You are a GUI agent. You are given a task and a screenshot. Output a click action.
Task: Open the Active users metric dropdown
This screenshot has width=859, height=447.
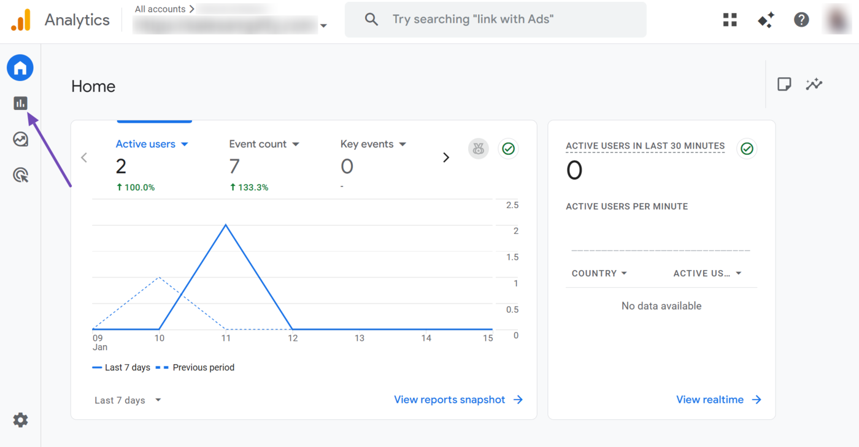152,144
